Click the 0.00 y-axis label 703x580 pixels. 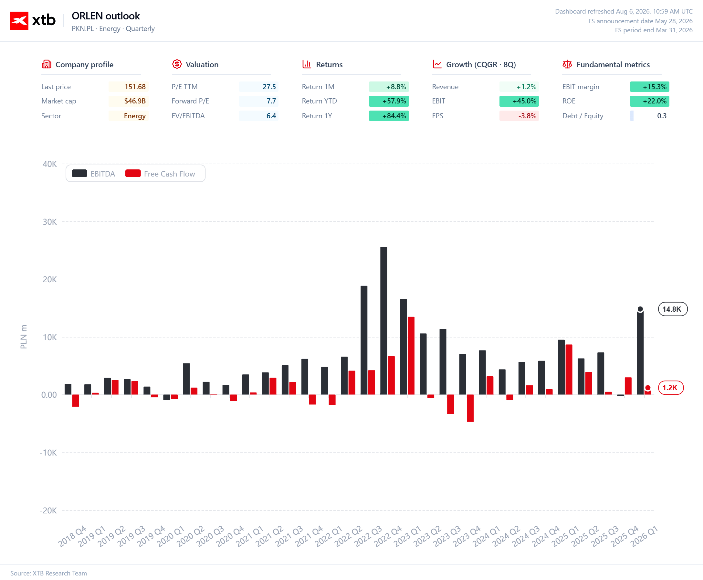[49, 395]
